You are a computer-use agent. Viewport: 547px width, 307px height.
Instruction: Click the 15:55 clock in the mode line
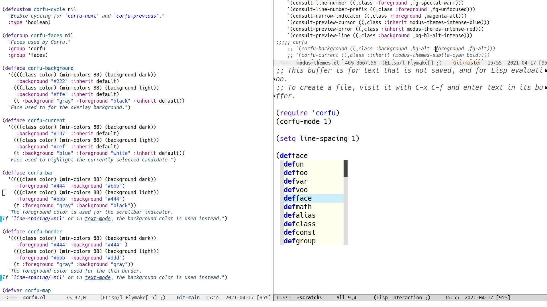click(x=213, y=298)
